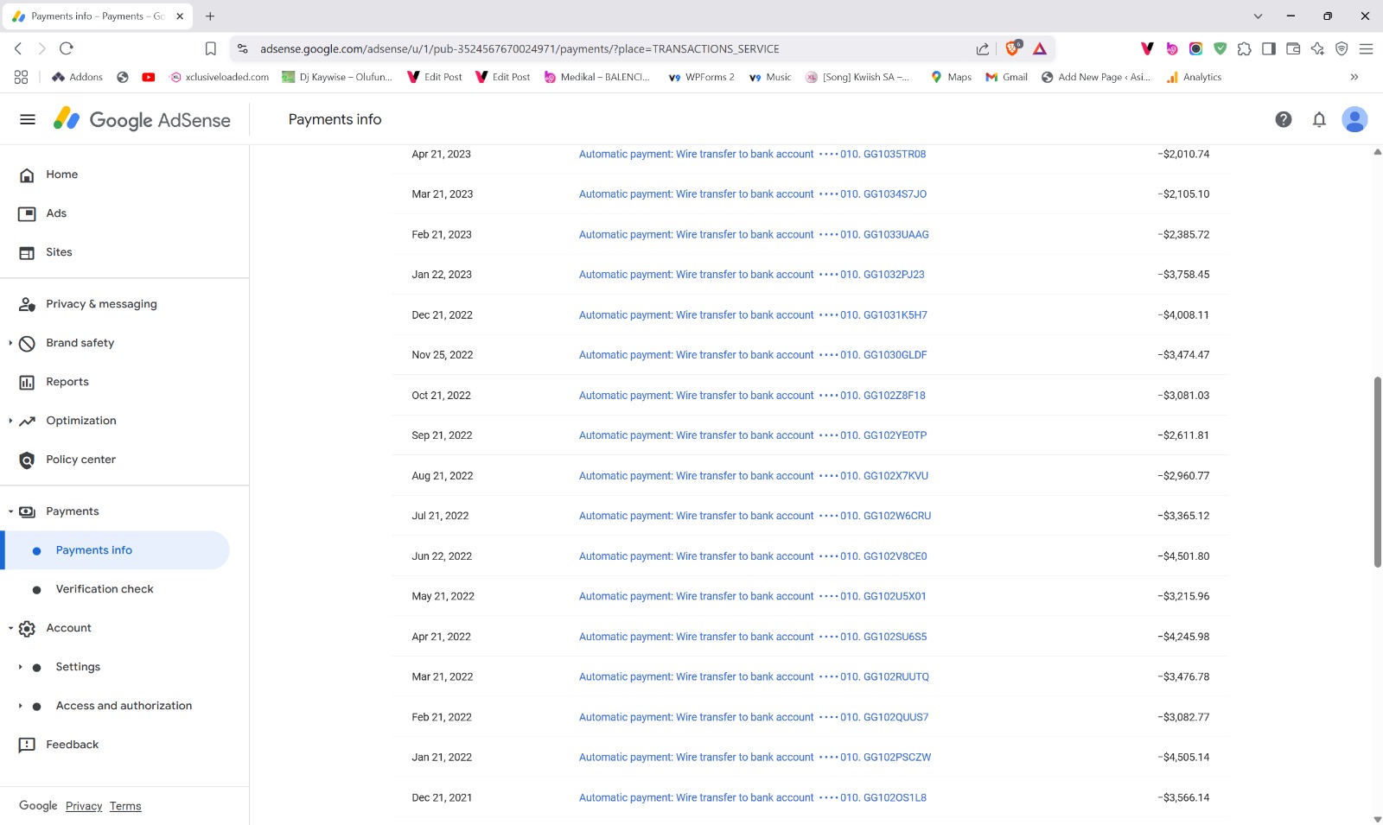Screen dimensions: 1383x825
Task: Click the Home icon in sidebar
Action: pyautogui.click(x=28, y=175)
